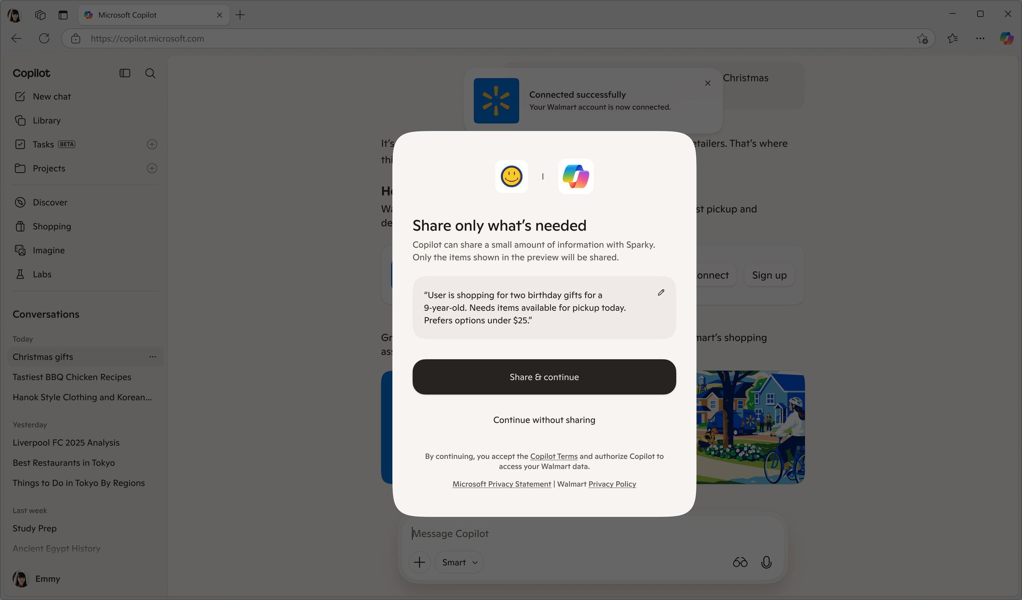This screenshot has height=600, width=1022.
Task: Open Things to Do in Tokyo conversation
Action: [x=79, y=483]
